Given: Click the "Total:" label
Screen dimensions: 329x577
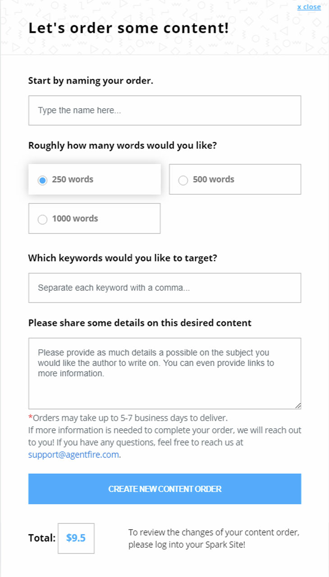Looking at the screenshot, I should pyautogui.click(x=42, y=538).
